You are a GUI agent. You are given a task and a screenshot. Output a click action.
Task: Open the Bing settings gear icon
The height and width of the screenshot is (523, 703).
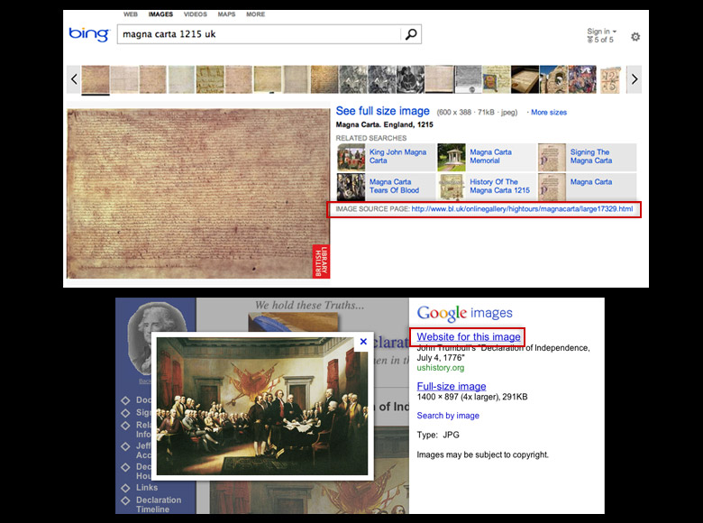(x=635, y=37)
